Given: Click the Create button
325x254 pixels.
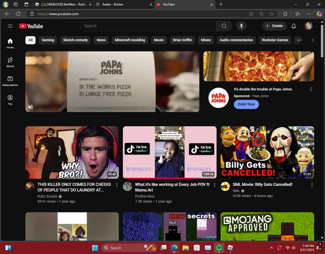Looking at the screenshot, I should click(x=274, y=26).
